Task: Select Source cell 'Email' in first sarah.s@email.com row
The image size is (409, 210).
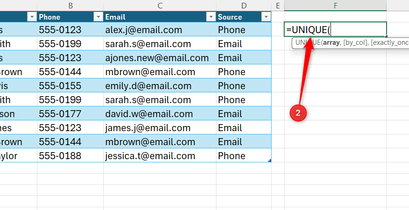Action: tap(244, 43)
